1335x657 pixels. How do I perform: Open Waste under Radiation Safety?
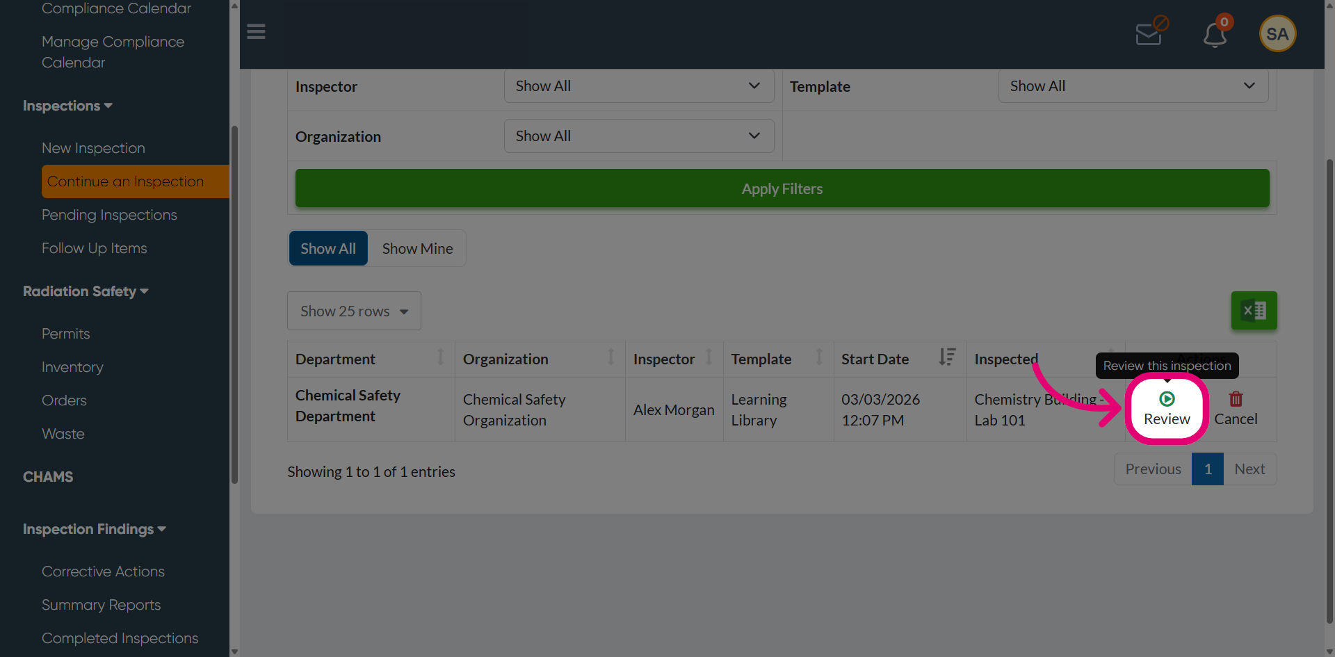63,434
